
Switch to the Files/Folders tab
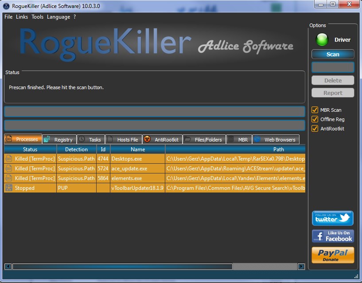(204, 139)
